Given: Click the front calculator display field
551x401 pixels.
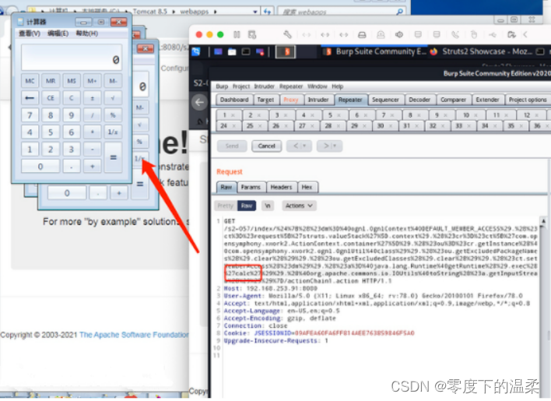Looking at the screenshot, I should tap(72, 58).
